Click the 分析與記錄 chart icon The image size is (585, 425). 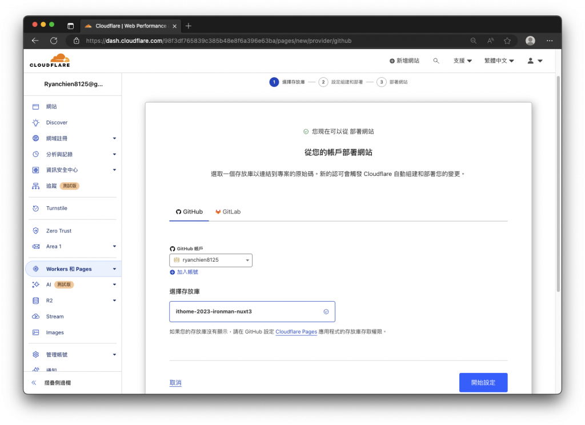point(36,154)
